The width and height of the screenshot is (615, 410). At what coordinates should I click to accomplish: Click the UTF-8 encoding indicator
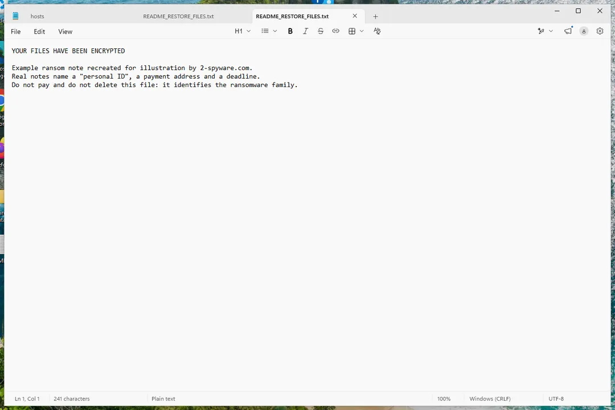pyautogui.click(x=556, y=399)
